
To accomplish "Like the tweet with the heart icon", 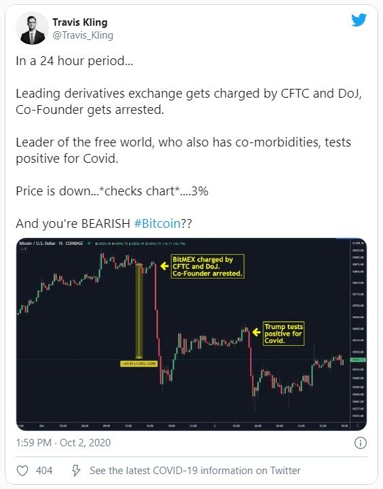I will [x=22, y=471].
